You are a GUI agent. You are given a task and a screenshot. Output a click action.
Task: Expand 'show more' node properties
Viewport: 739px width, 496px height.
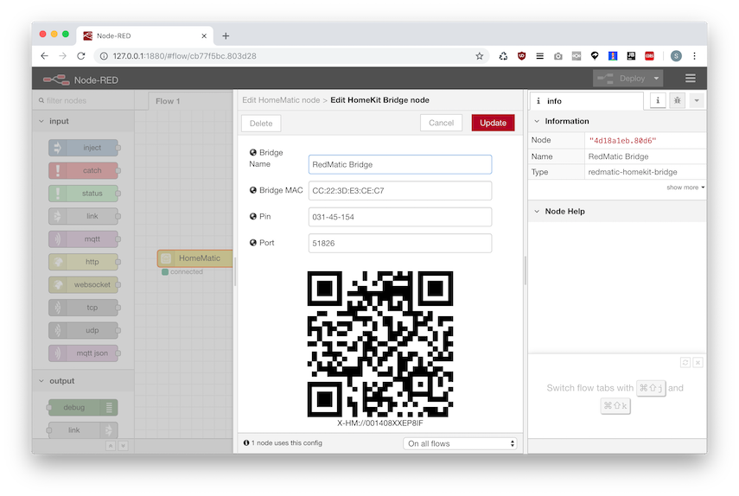pos(685,187)
